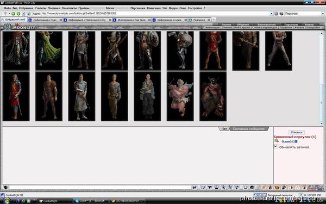Switch to the Информация о Новогодний tab
326x204 pixels.
[87, 20]
